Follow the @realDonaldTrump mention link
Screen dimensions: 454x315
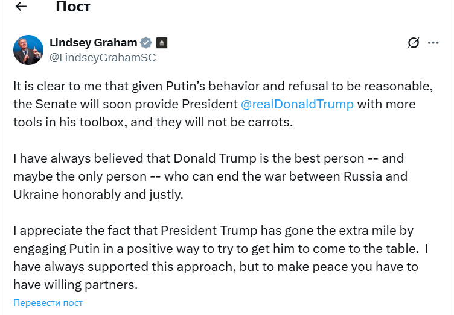click(x=297, y=104)
